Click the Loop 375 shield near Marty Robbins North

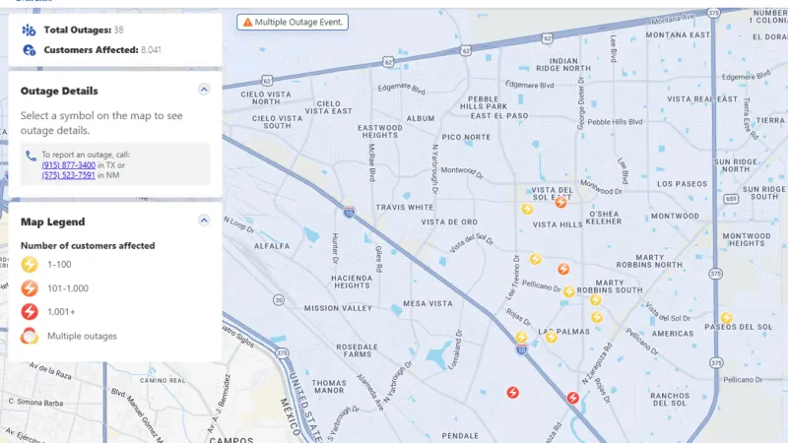tap(716, 274)
